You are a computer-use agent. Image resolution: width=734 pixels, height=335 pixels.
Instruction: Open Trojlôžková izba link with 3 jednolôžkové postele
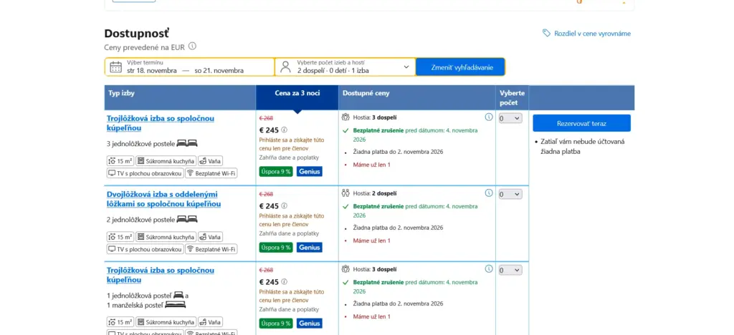tap(161, 123)
